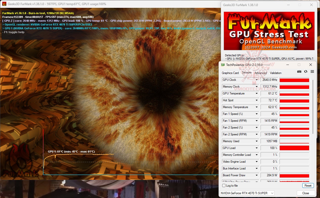Click the Memory Used value 1057 MB
The image size is (320, 198).
pos(269,141)
